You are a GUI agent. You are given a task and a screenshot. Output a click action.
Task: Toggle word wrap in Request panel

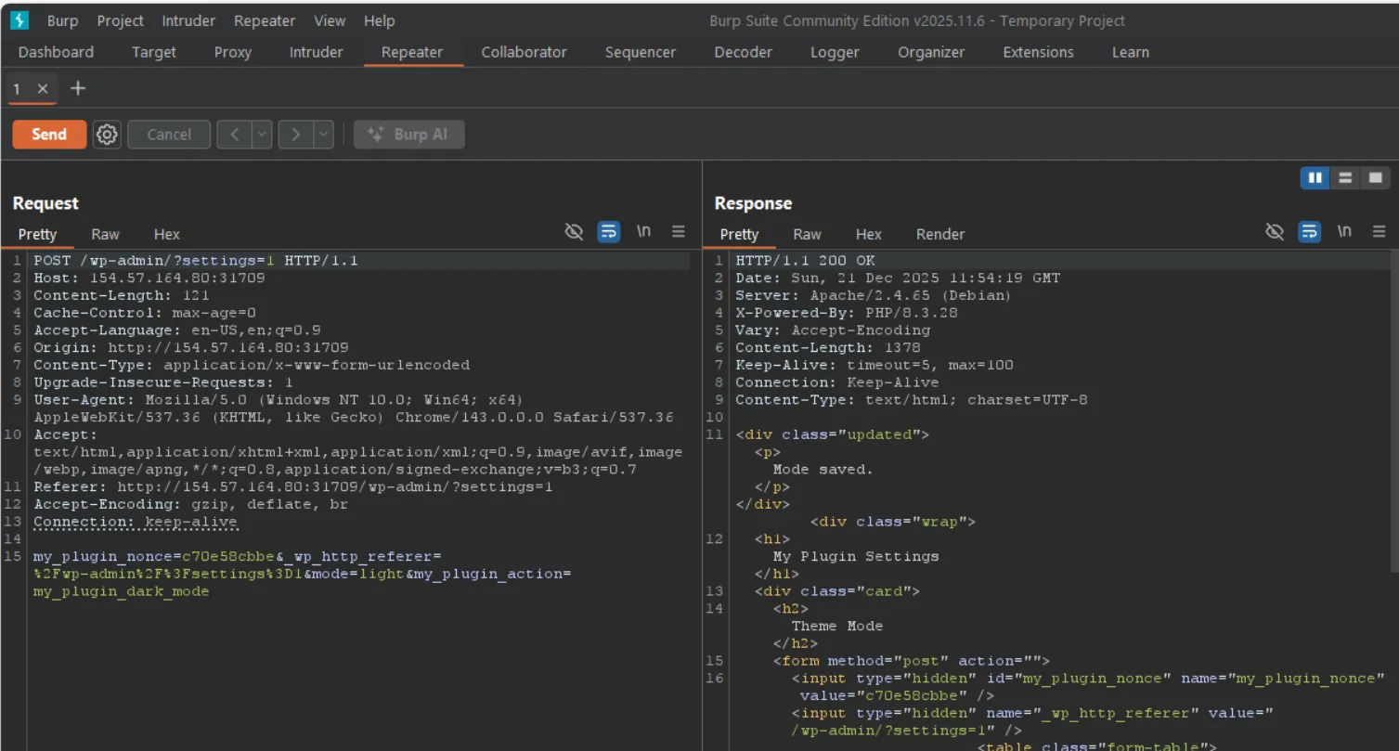tap(609, 232)
